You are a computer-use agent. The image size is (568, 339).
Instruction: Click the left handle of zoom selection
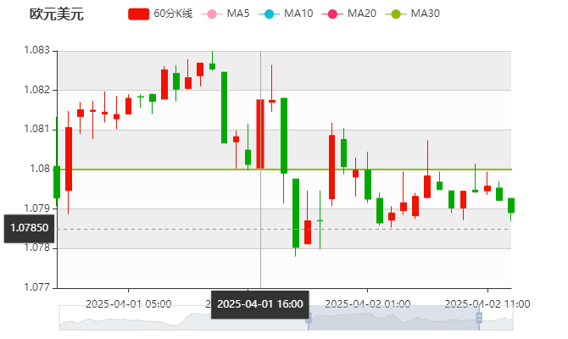point(309,318)
